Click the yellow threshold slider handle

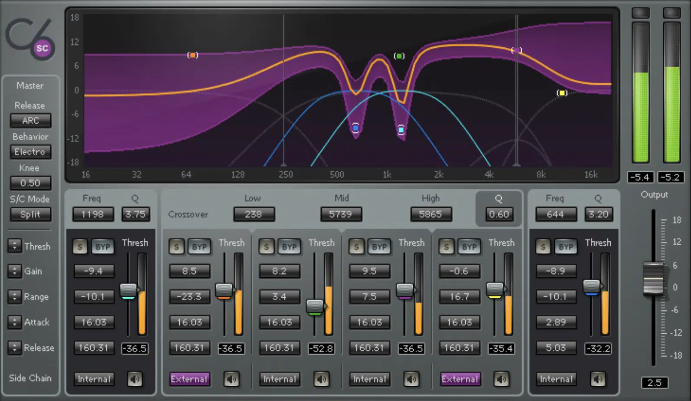click(494, 290)
